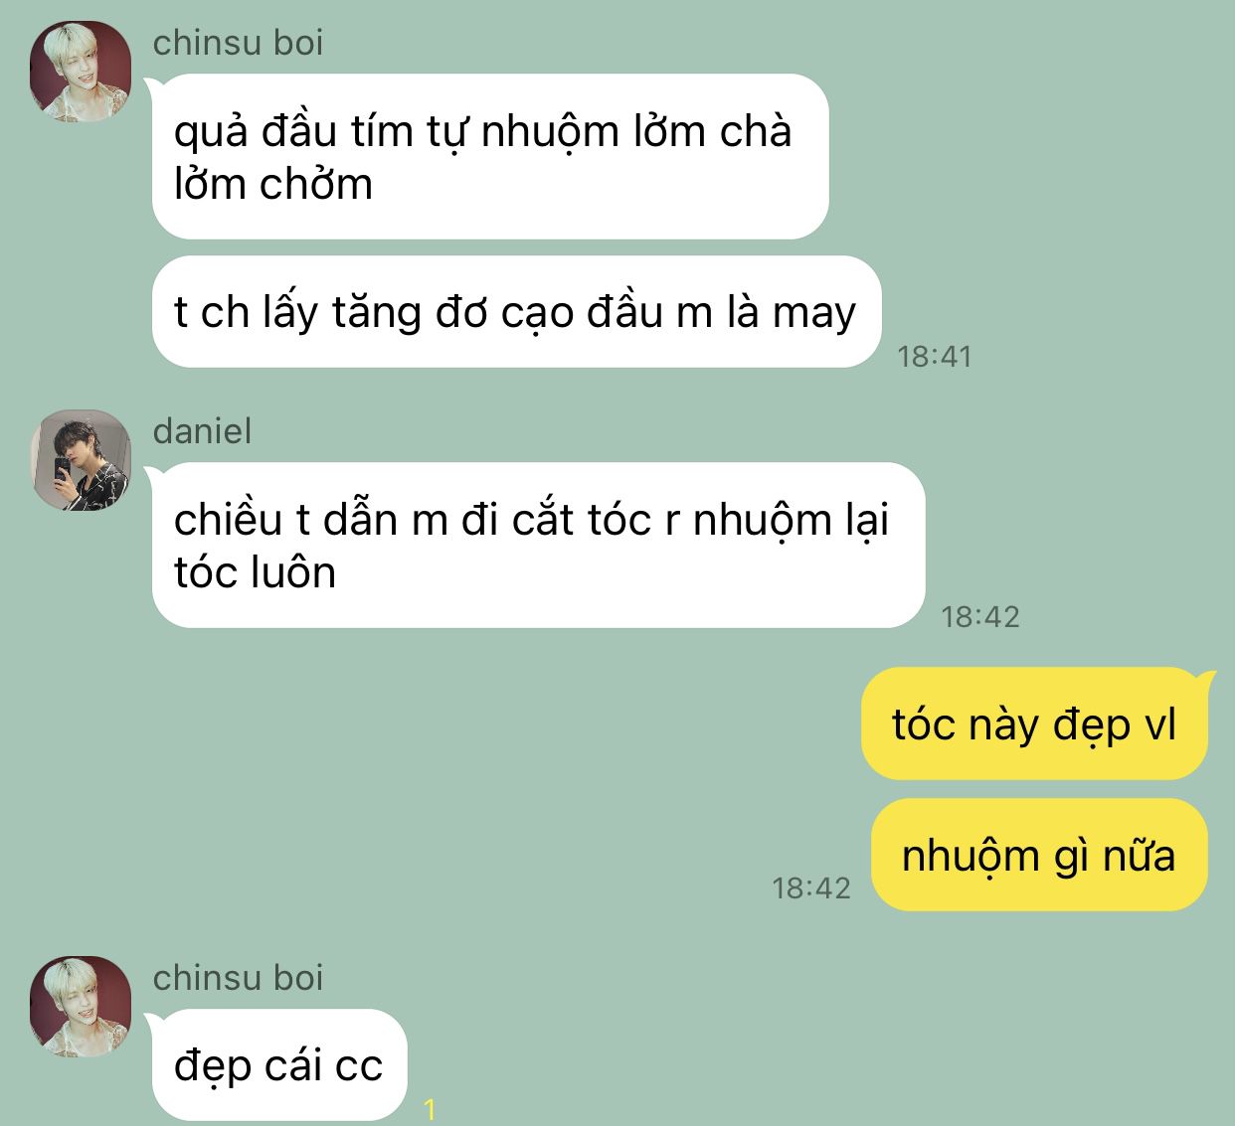Click the 18:41 timestamp
1235x1126 pixels.
[934, 356]
